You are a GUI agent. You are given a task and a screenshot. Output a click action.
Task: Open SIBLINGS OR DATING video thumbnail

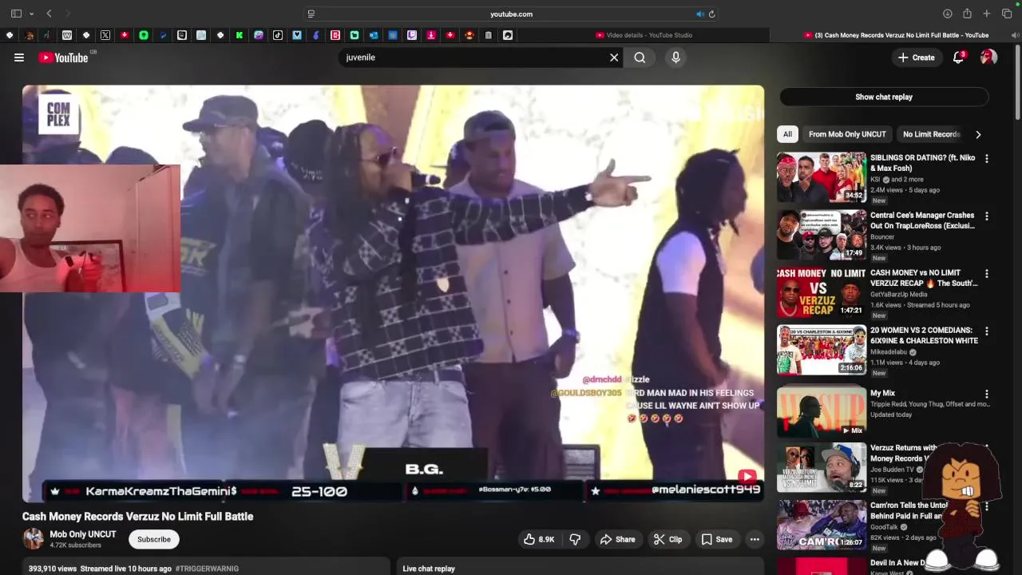[x=822, y=177]
